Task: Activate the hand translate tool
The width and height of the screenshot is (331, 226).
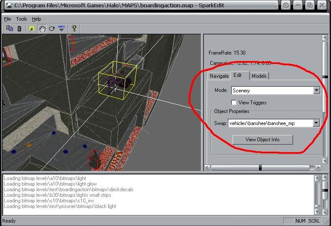Action: pos(42,29)
